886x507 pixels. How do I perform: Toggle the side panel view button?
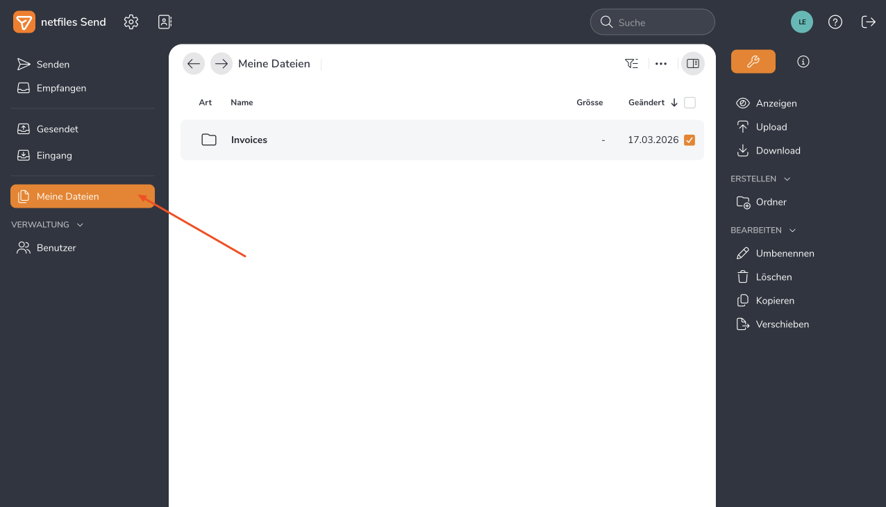pyautogui.click(x=692, y=64)
